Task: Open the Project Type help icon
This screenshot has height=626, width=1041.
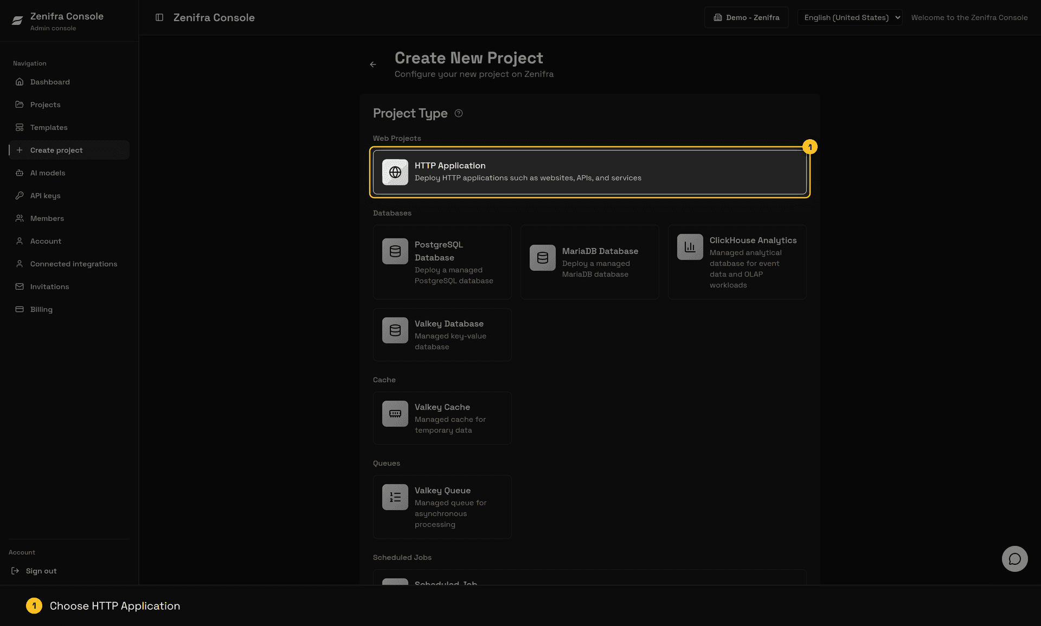Action: tap(459, 113)
